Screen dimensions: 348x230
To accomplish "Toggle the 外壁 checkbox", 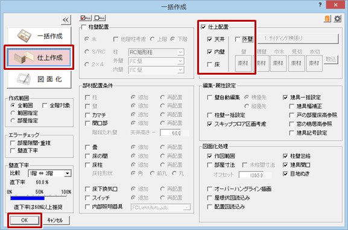I will [x=238, y=39].
